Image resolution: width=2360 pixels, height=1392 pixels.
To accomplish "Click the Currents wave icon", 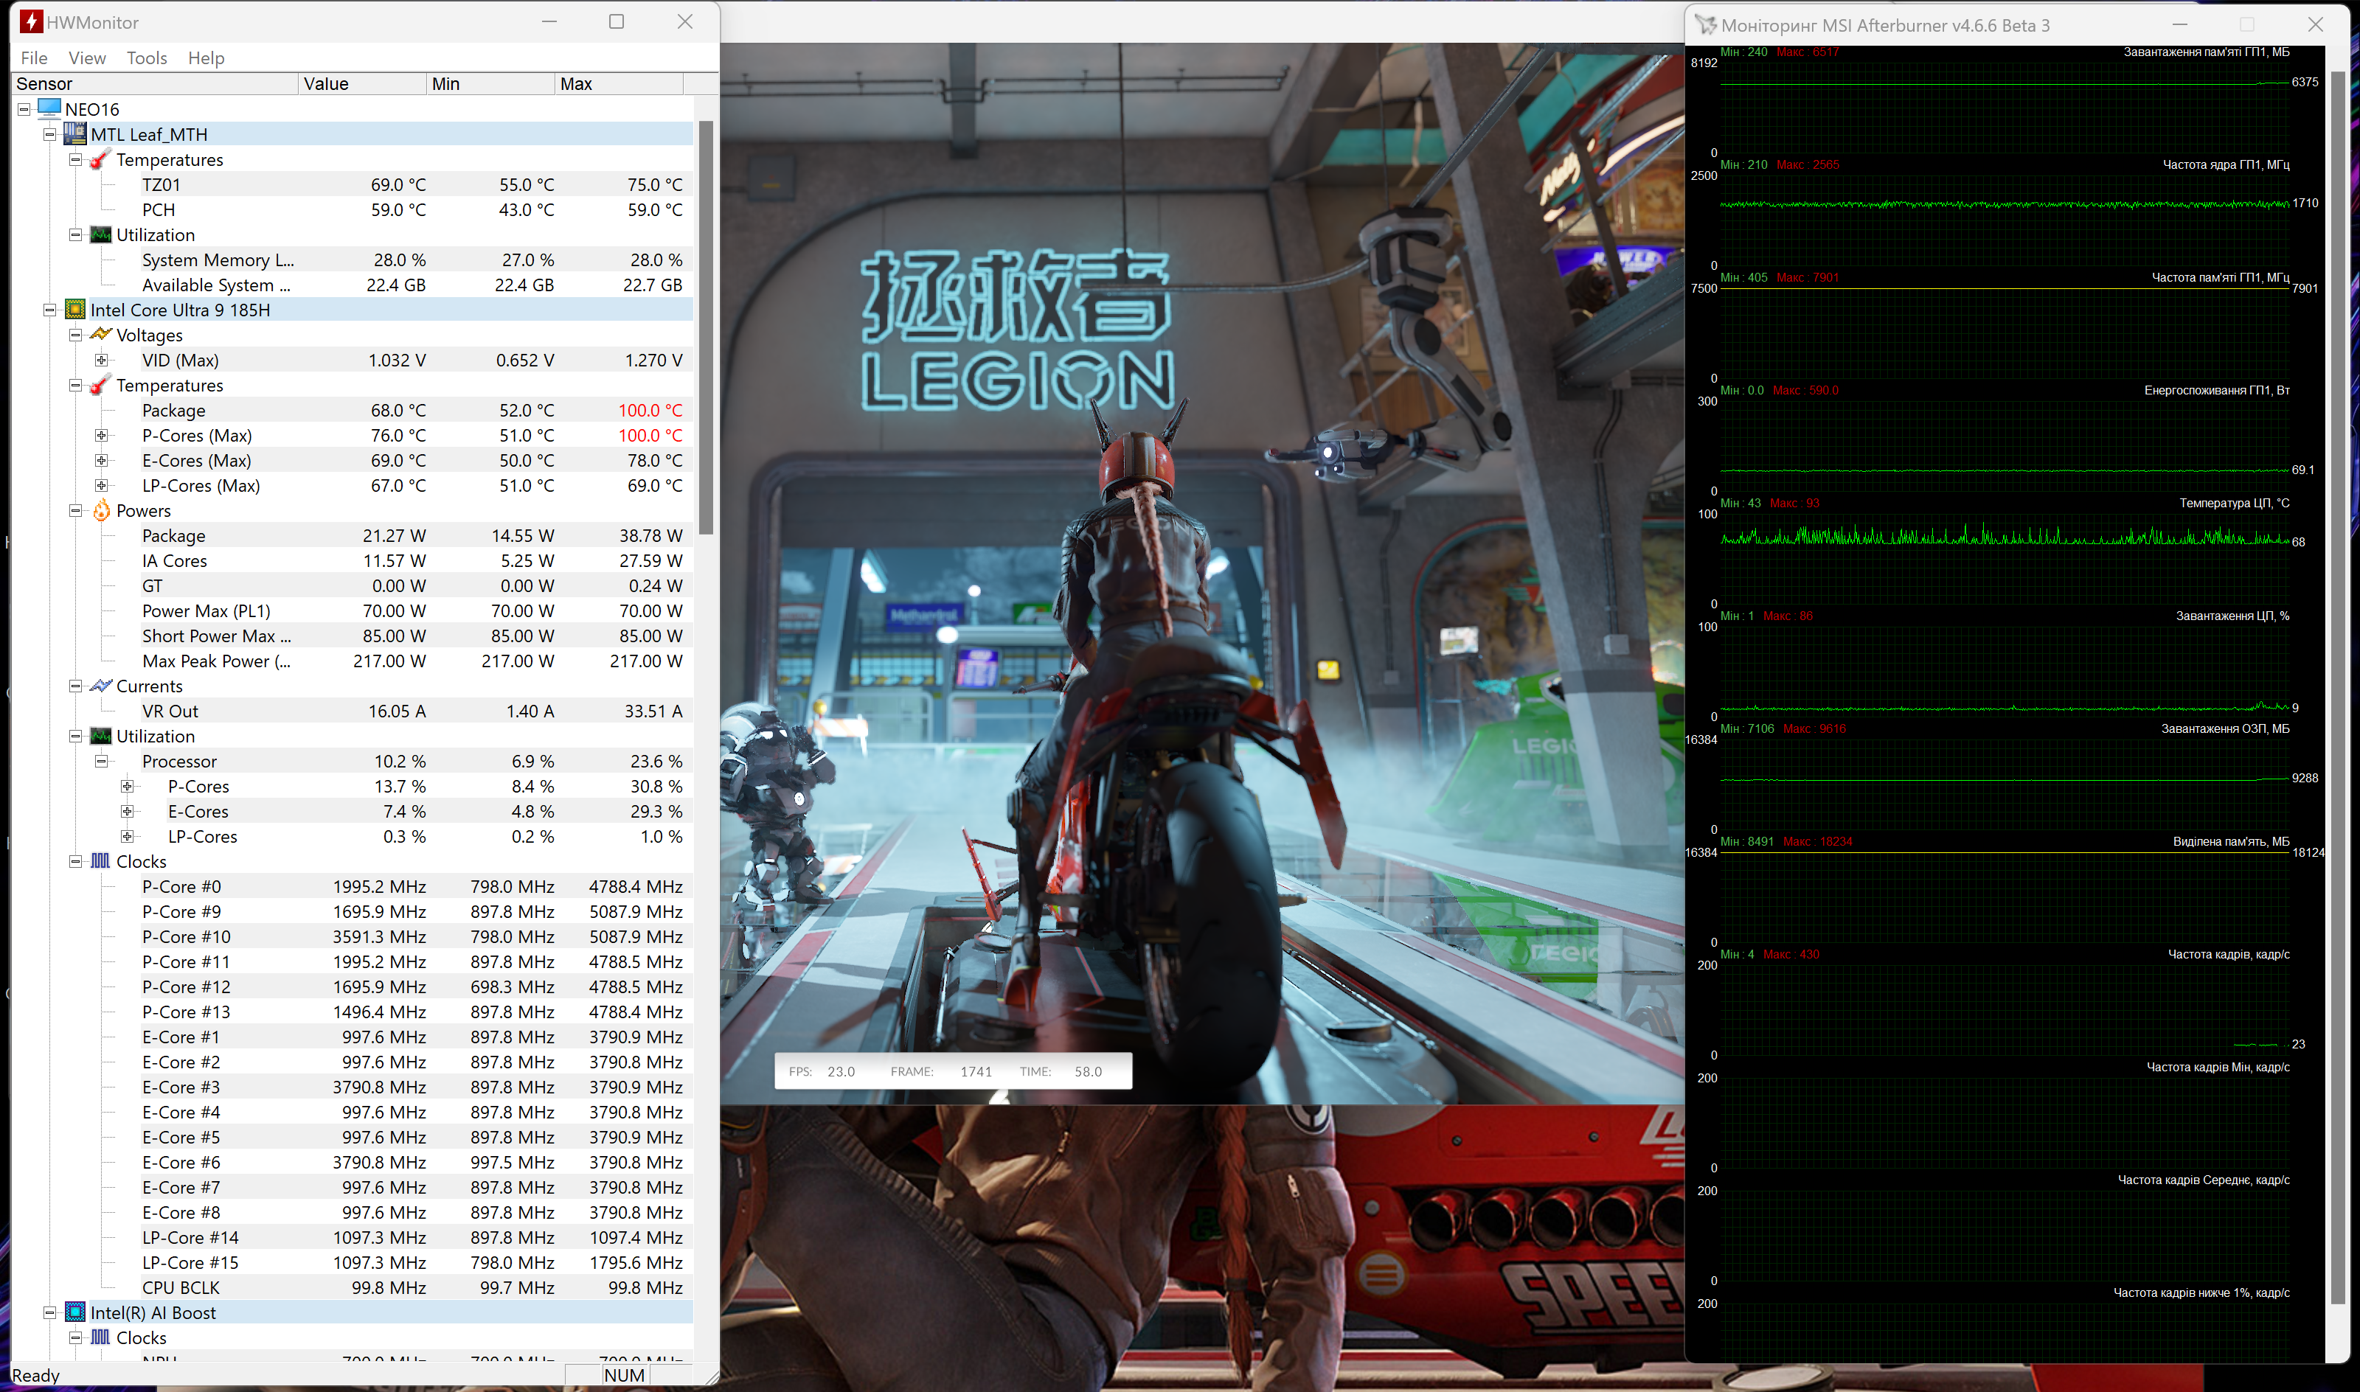I will 100,686.
